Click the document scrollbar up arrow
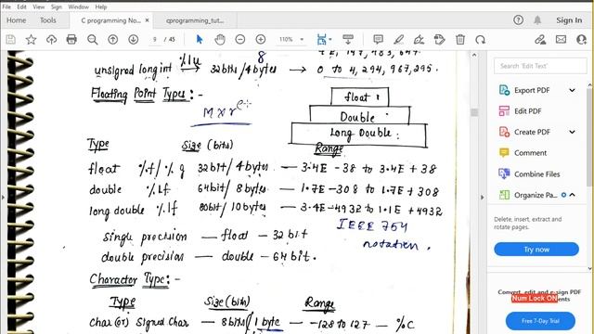The image size is (594, 334). coord(474,56)
